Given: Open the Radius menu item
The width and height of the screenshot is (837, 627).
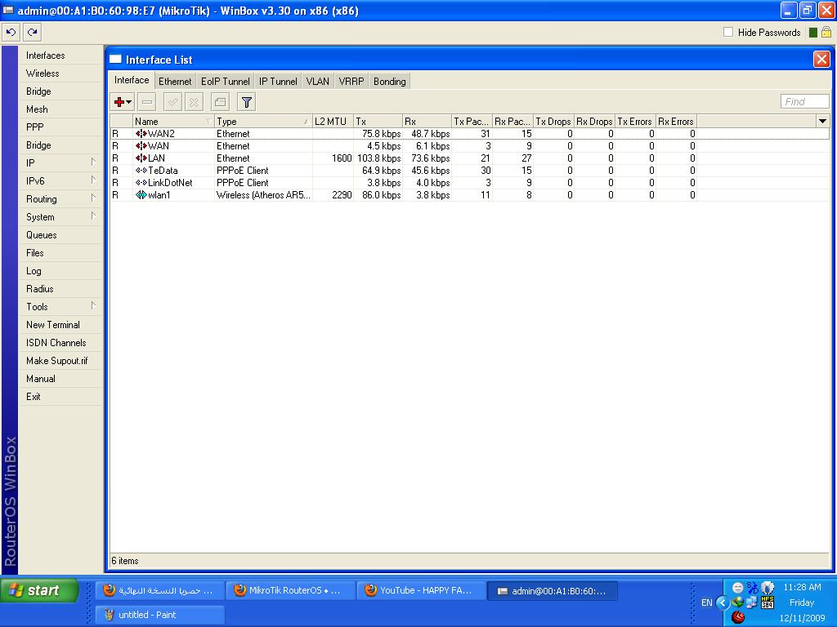Looking at the screenshot, I should [x=60, y=289].
